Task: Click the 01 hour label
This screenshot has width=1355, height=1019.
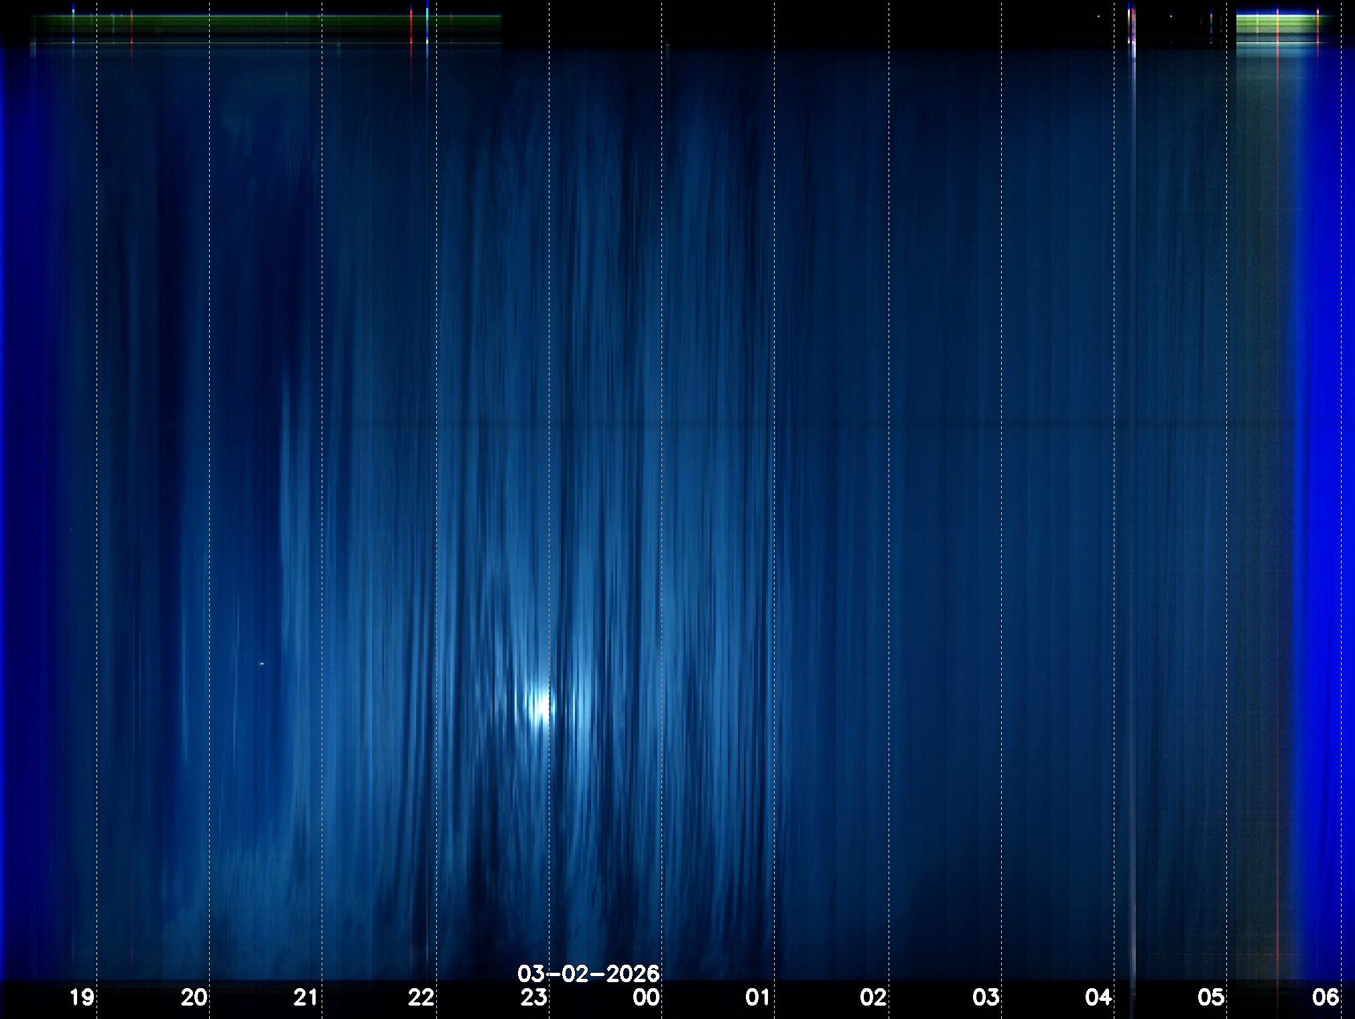Action: click(x=758, y=998)
